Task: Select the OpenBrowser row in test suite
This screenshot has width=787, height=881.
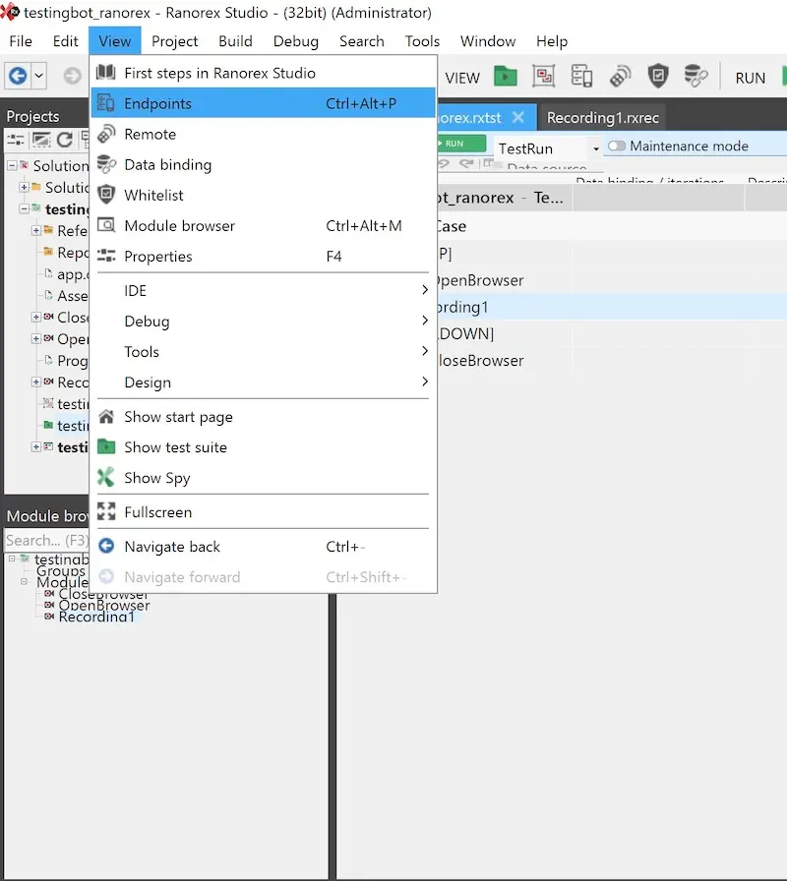Action: point(612,280)
